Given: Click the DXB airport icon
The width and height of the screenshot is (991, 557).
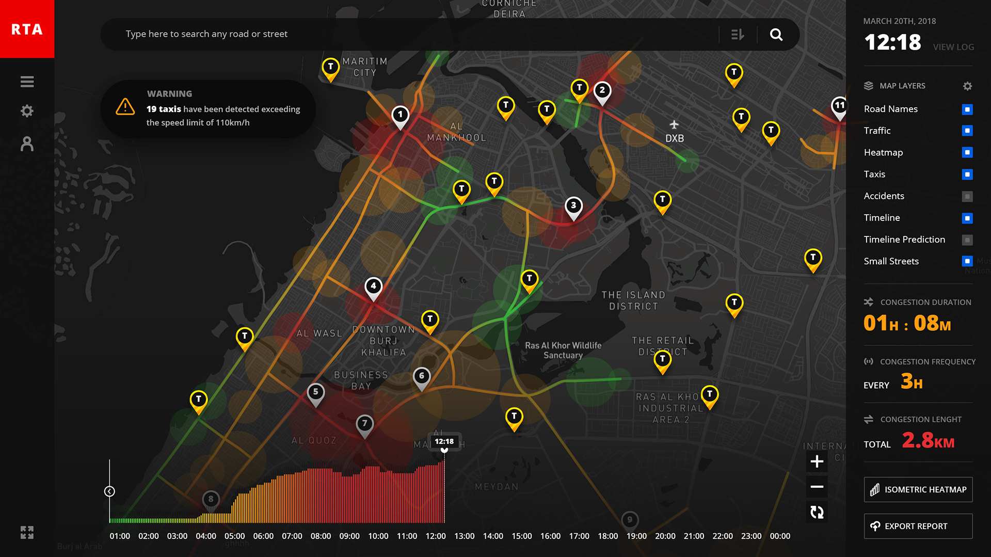Looking at the screenshot, I should (674, 125).
